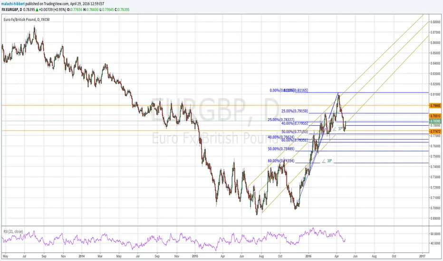Select the green 0.78395 current price tag
This screenshot has width=443, height=261.
pyautogui.click(x=435, y=121)
